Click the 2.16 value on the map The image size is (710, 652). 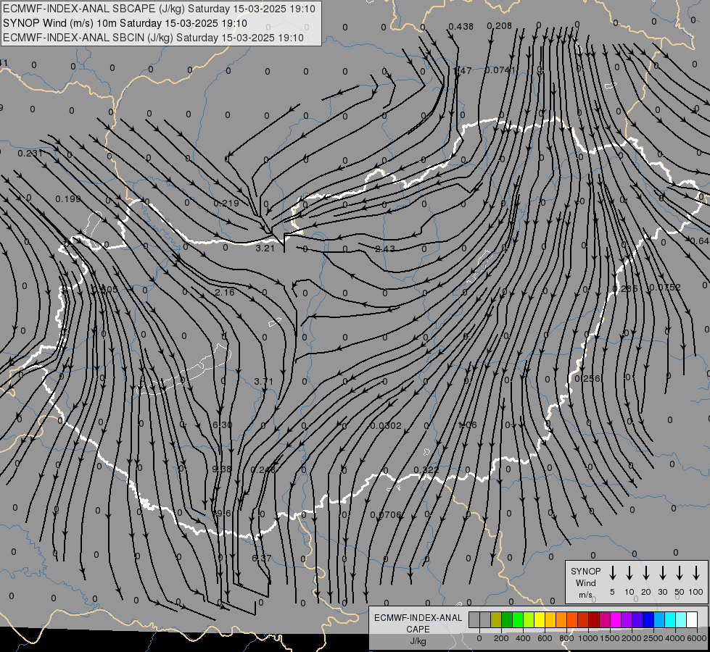click(225, 292)
